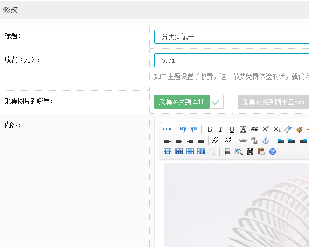Apply strikethrough to text
The height and width of the screenshot is (247, 309).
pyautogui.click(x=254, y=129)
